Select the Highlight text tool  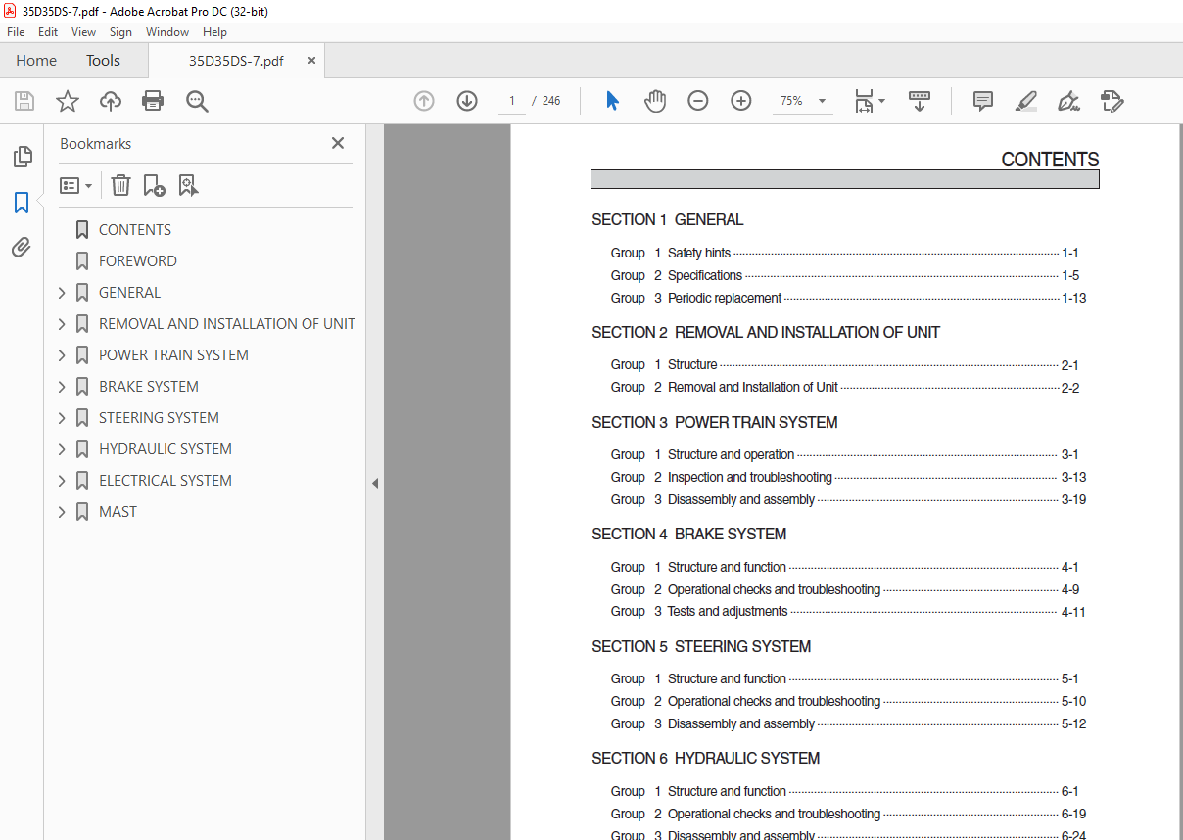pos(1026,101)
